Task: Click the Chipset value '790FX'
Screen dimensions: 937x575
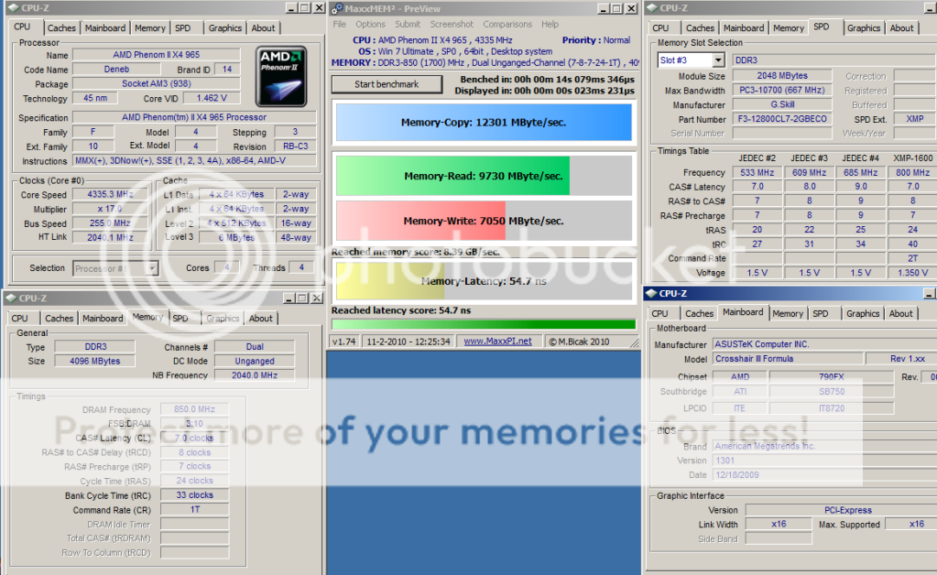Action: (x=832, y=376)
